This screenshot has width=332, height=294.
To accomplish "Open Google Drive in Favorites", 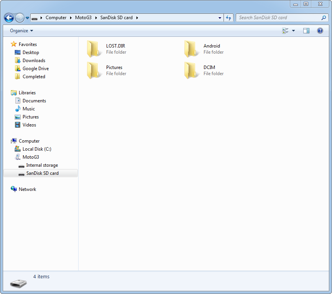I will pyautogui.click(x=35, y=69).
